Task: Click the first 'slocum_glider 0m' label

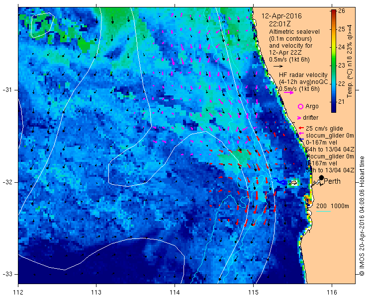Action: pos(330,136)
